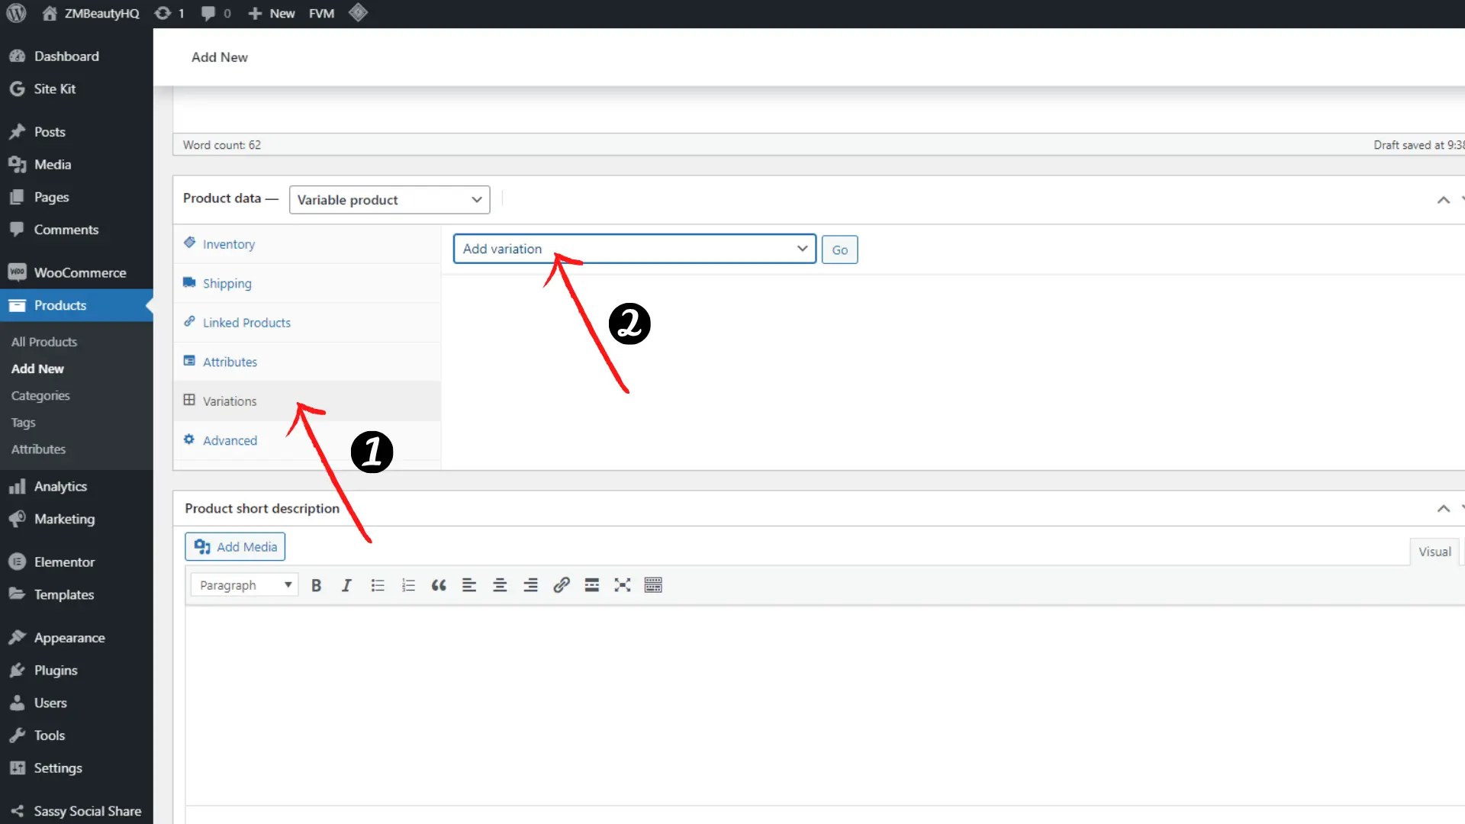Enter distraction-free fullscreen mode

[623, 585]
